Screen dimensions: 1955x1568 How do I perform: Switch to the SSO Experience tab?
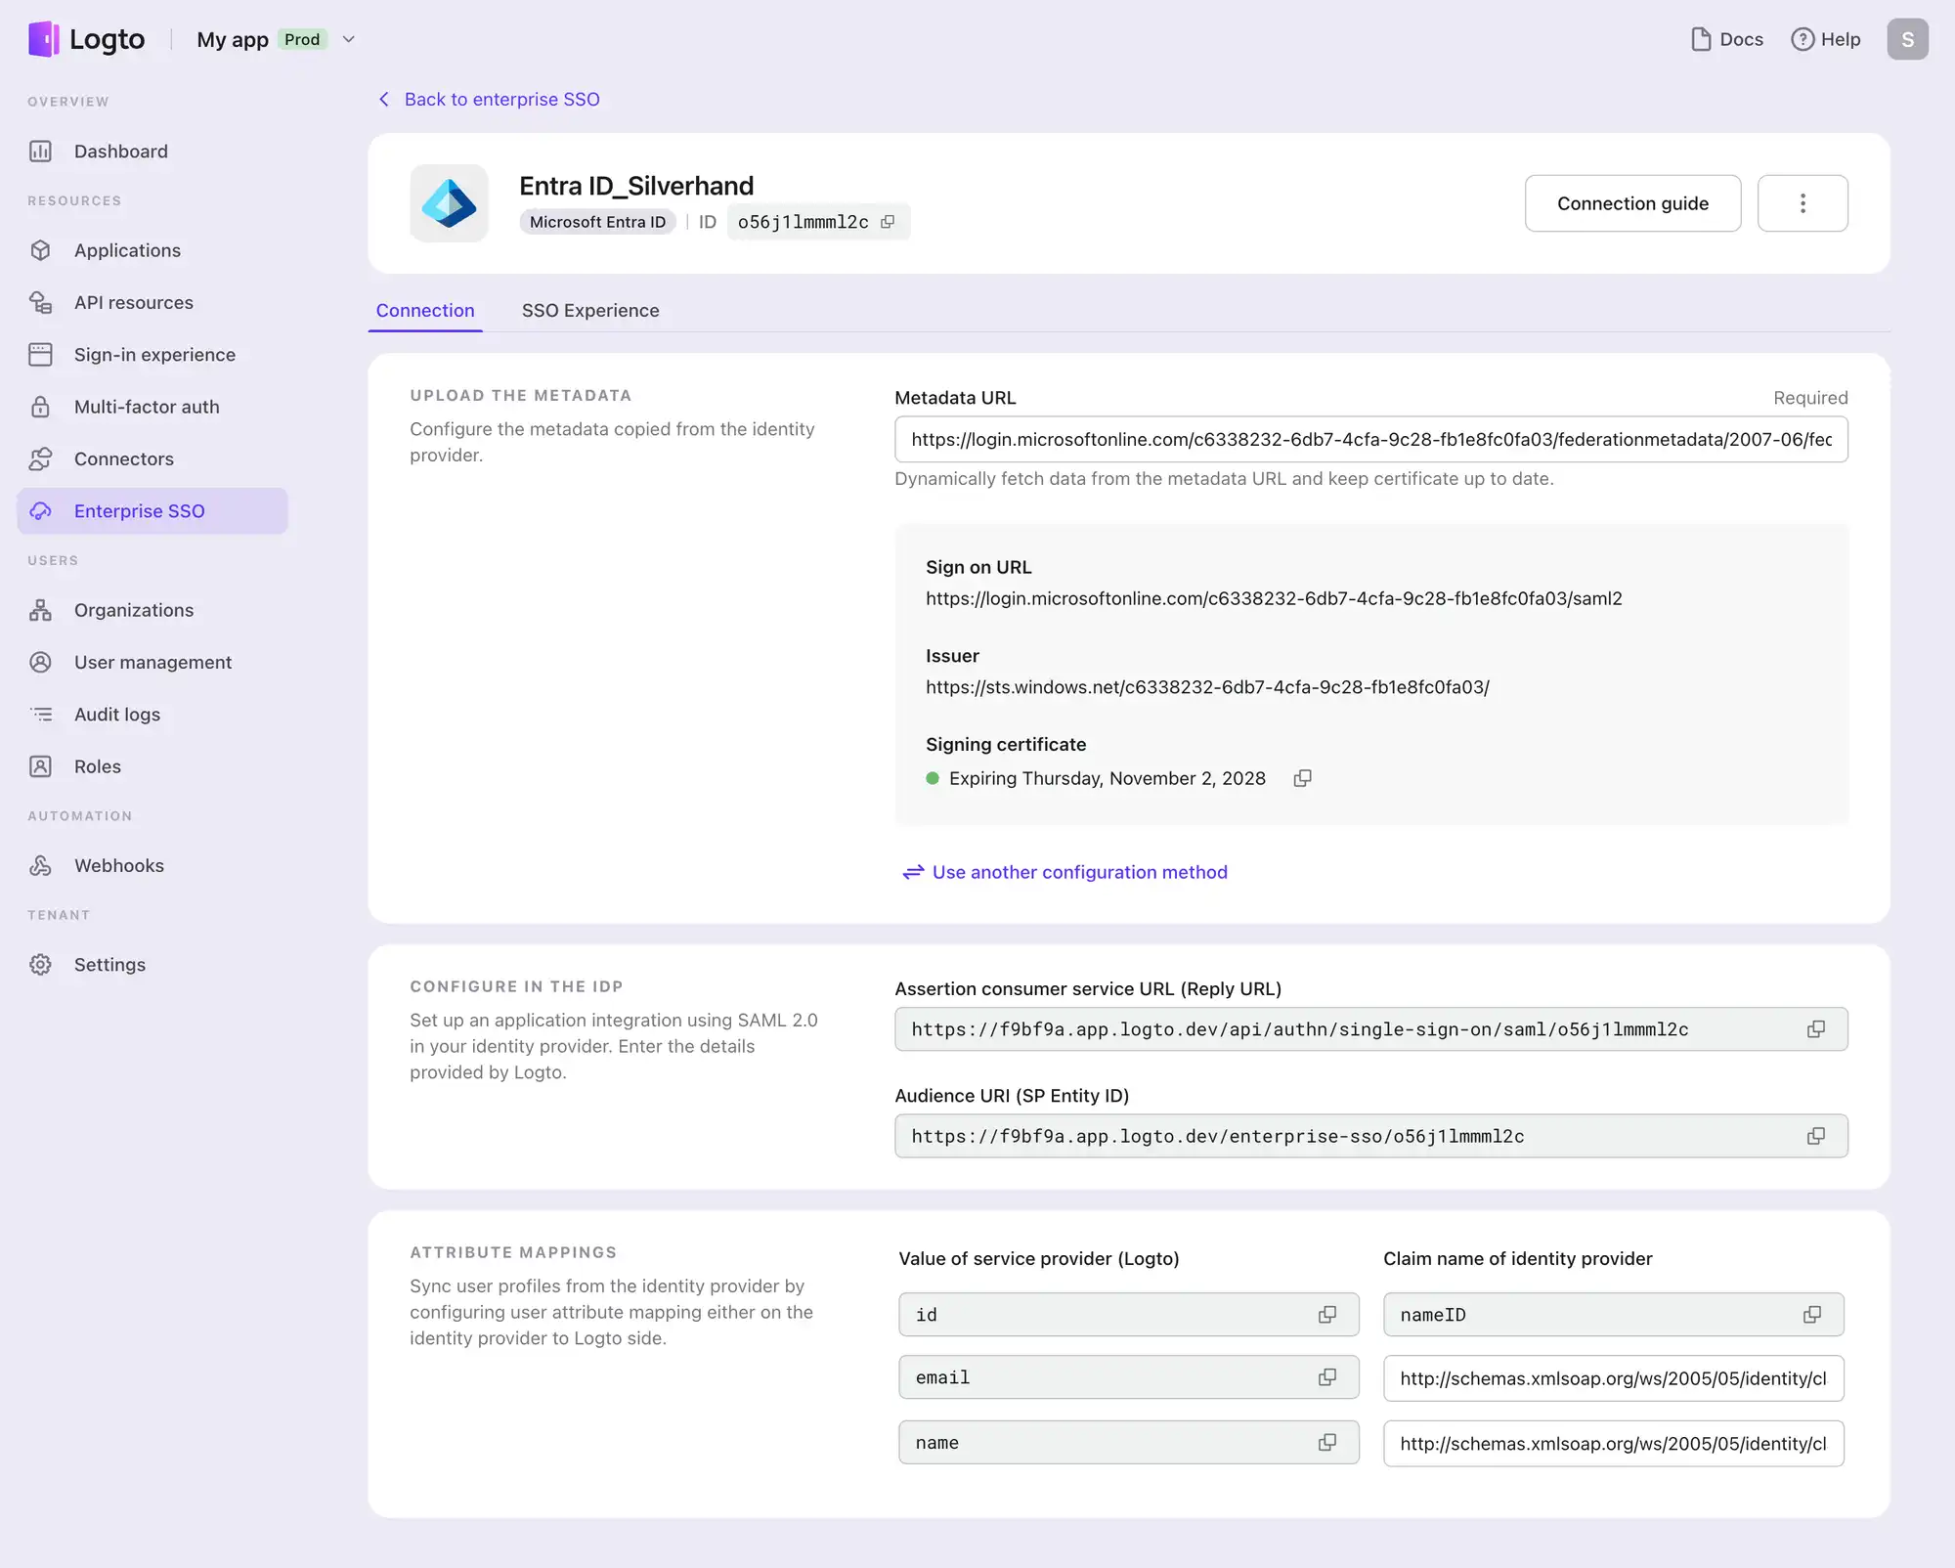pos(589,310)
